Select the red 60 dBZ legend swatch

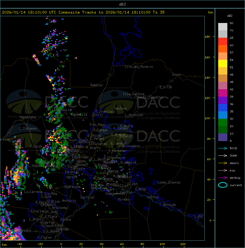tap(223, 42)
